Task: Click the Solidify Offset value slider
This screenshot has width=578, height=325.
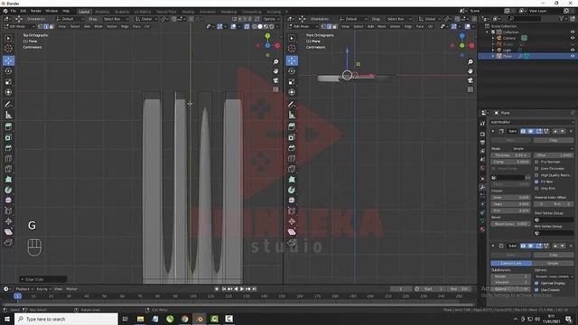Action: (x=554, y=155)
